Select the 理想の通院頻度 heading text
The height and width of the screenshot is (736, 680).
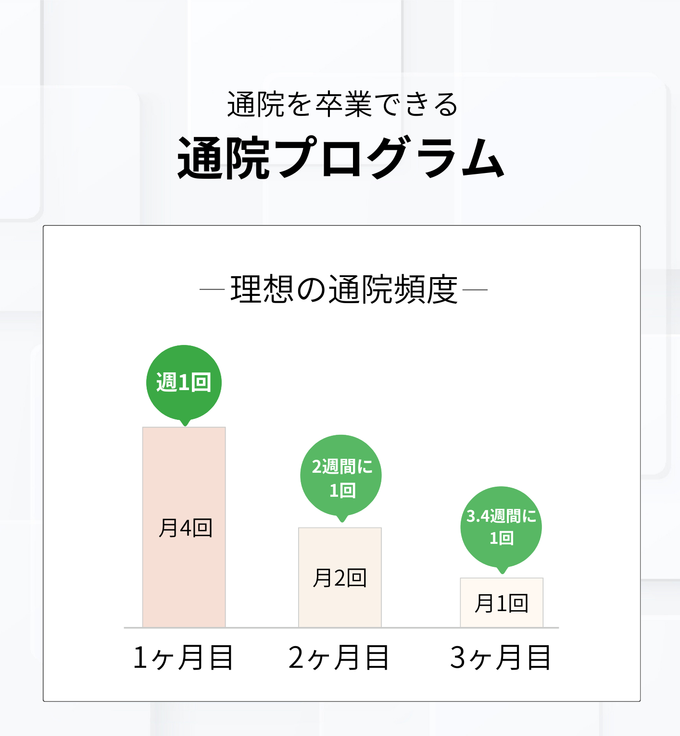(x=344, y=290)
